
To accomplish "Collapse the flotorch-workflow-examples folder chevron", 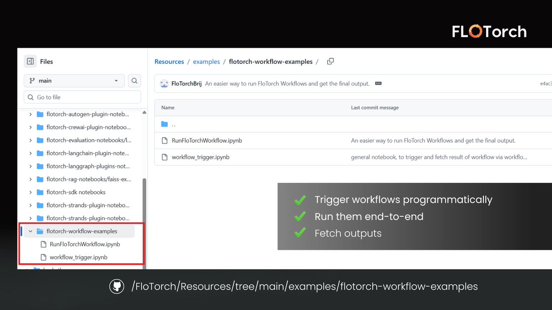I will pyautogui.click(x=30, y=231).
